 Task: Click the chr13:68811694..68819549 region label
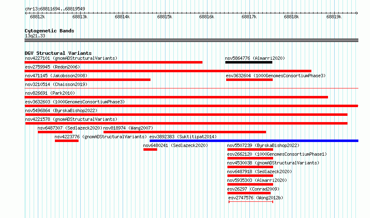click(x=55, y=9)
